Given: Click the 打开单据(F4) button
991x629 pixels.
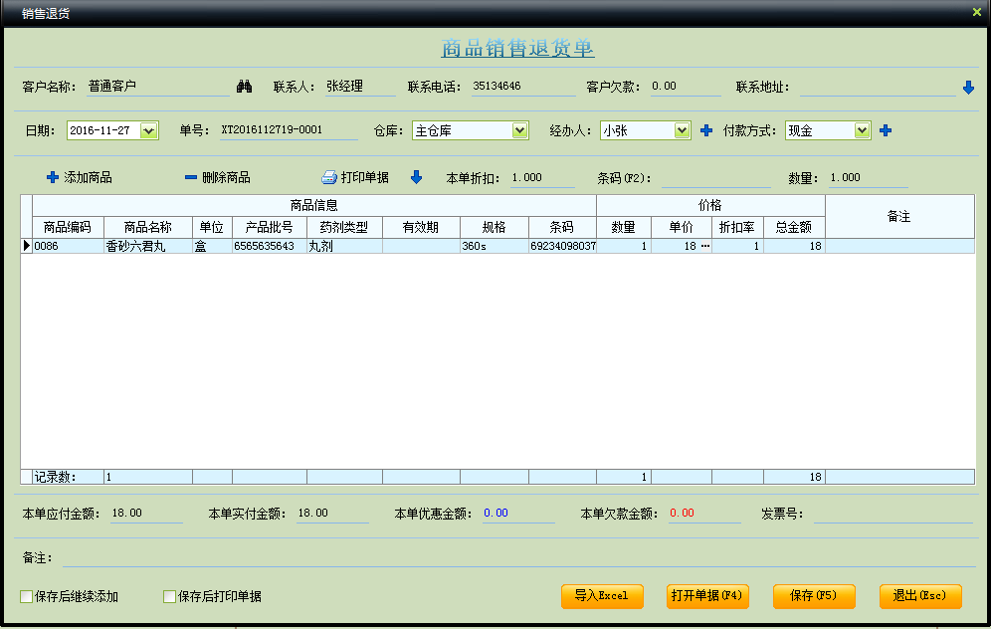Looking at the screenshot, I should (x=707, y=596).
